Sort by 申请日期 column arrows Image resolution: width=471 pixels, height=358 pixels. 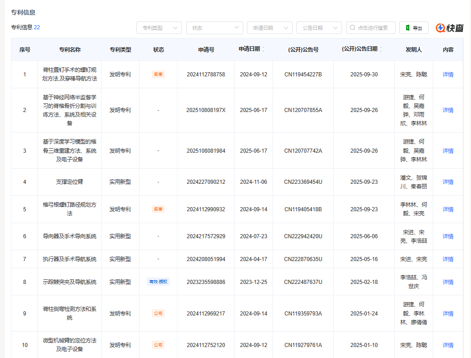tap(263, 49)
